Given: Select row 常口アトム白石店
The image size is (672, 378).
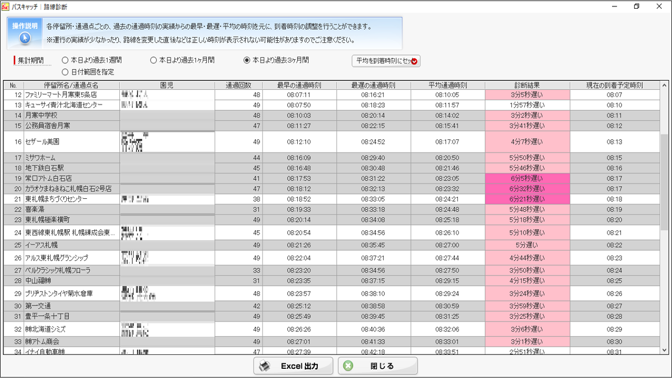Looking at the screenshot, I should coord(332,179).
